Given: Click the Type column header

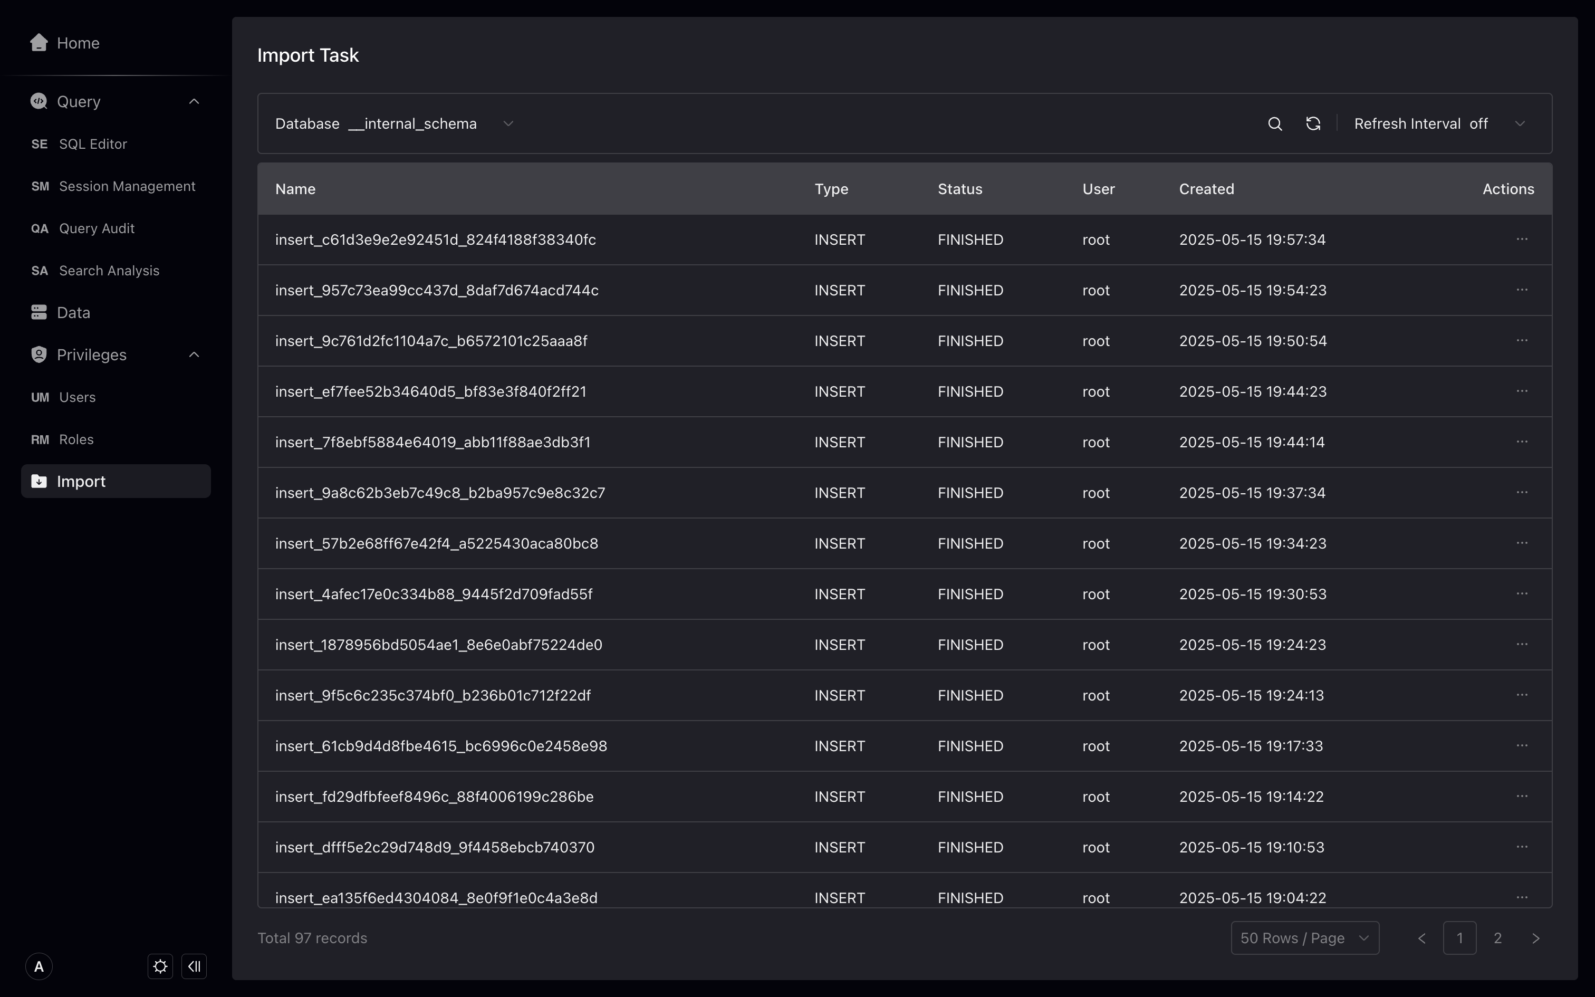Looking at the screenshot, I should point(831,189).
